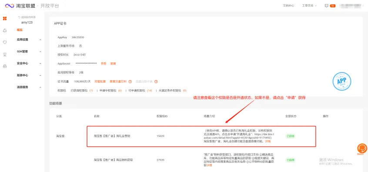Click the heart icon in left rail
This screenshot has width=368, height=172.
(5, 42)
